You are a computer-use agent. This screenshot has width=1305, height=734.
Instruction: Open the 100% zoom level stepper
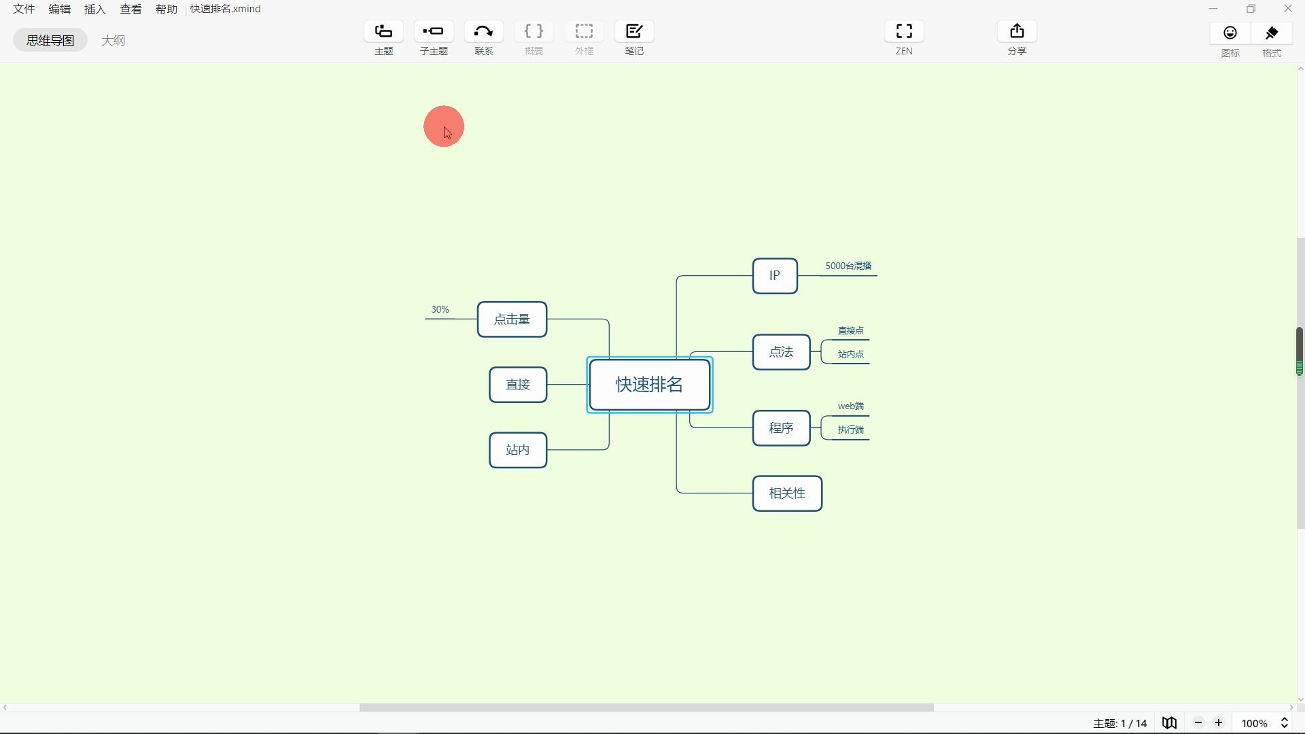[1285, 723]
